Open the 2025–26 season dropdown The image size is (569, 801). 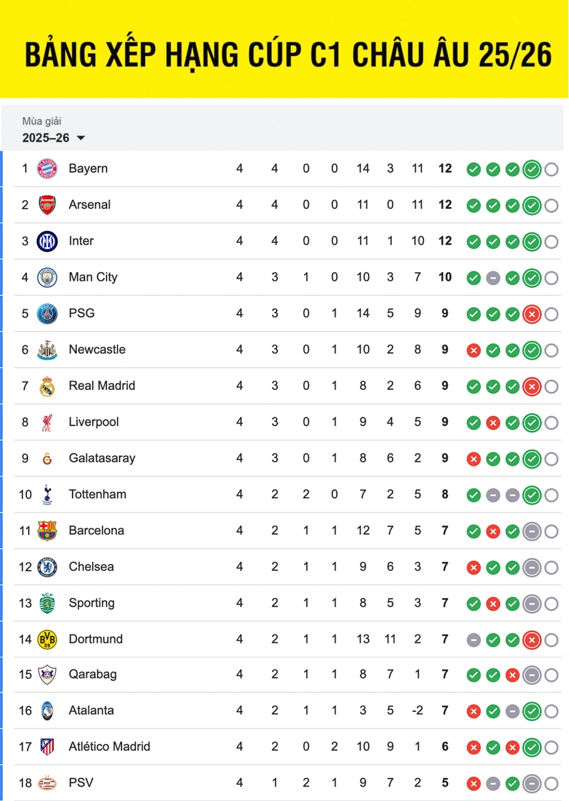(x=54, y=138)
